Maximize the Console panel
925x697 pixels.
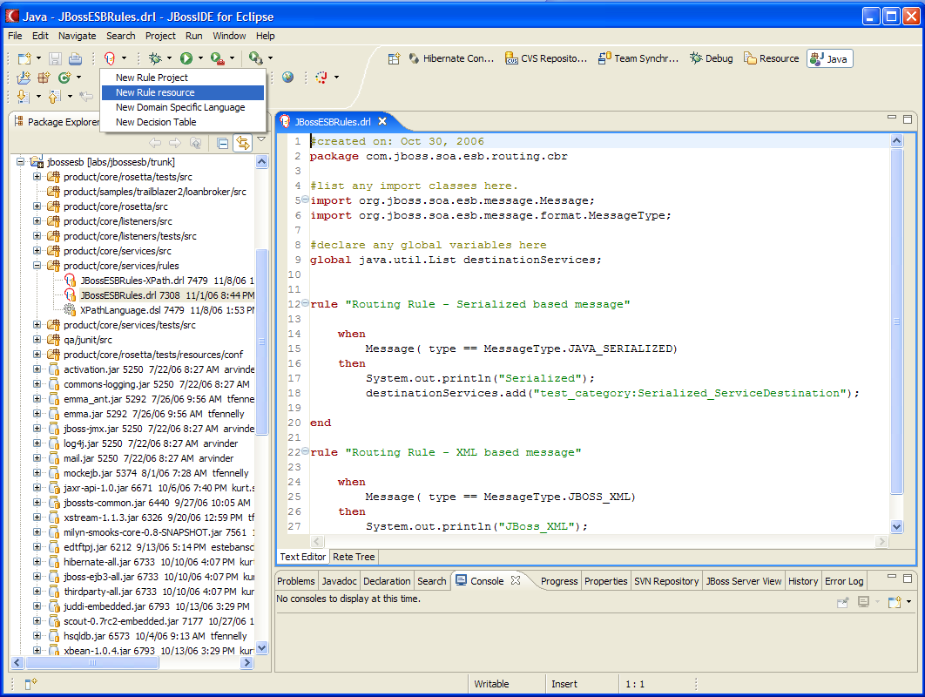pos(908,578)
